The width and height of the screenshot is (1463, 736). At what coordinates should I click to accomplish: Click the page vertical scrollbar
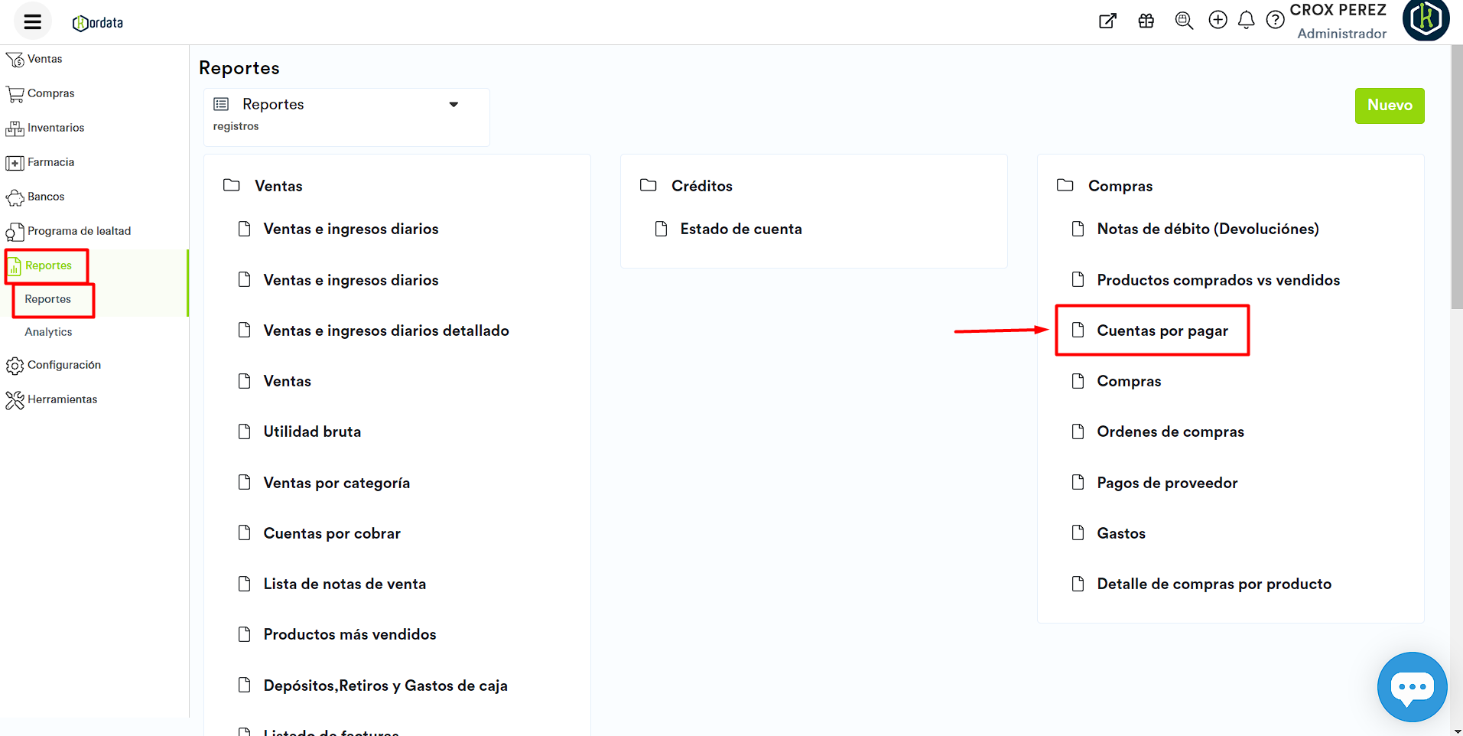coord(1456,176)
